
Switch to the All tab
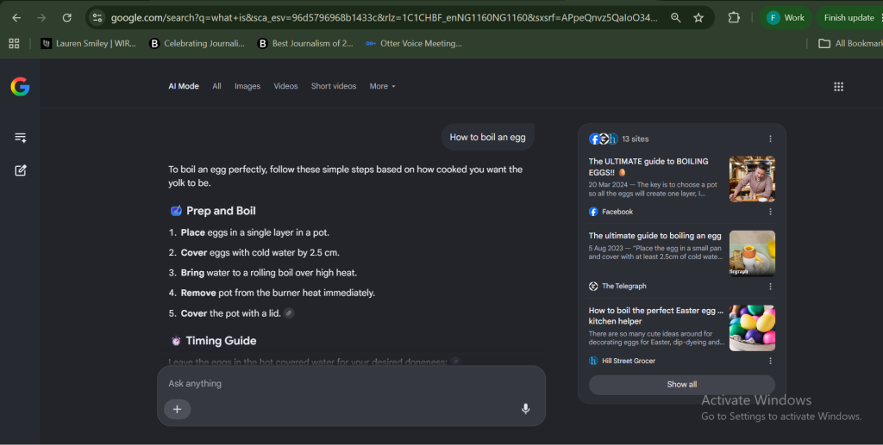click(x=216, y=86)
